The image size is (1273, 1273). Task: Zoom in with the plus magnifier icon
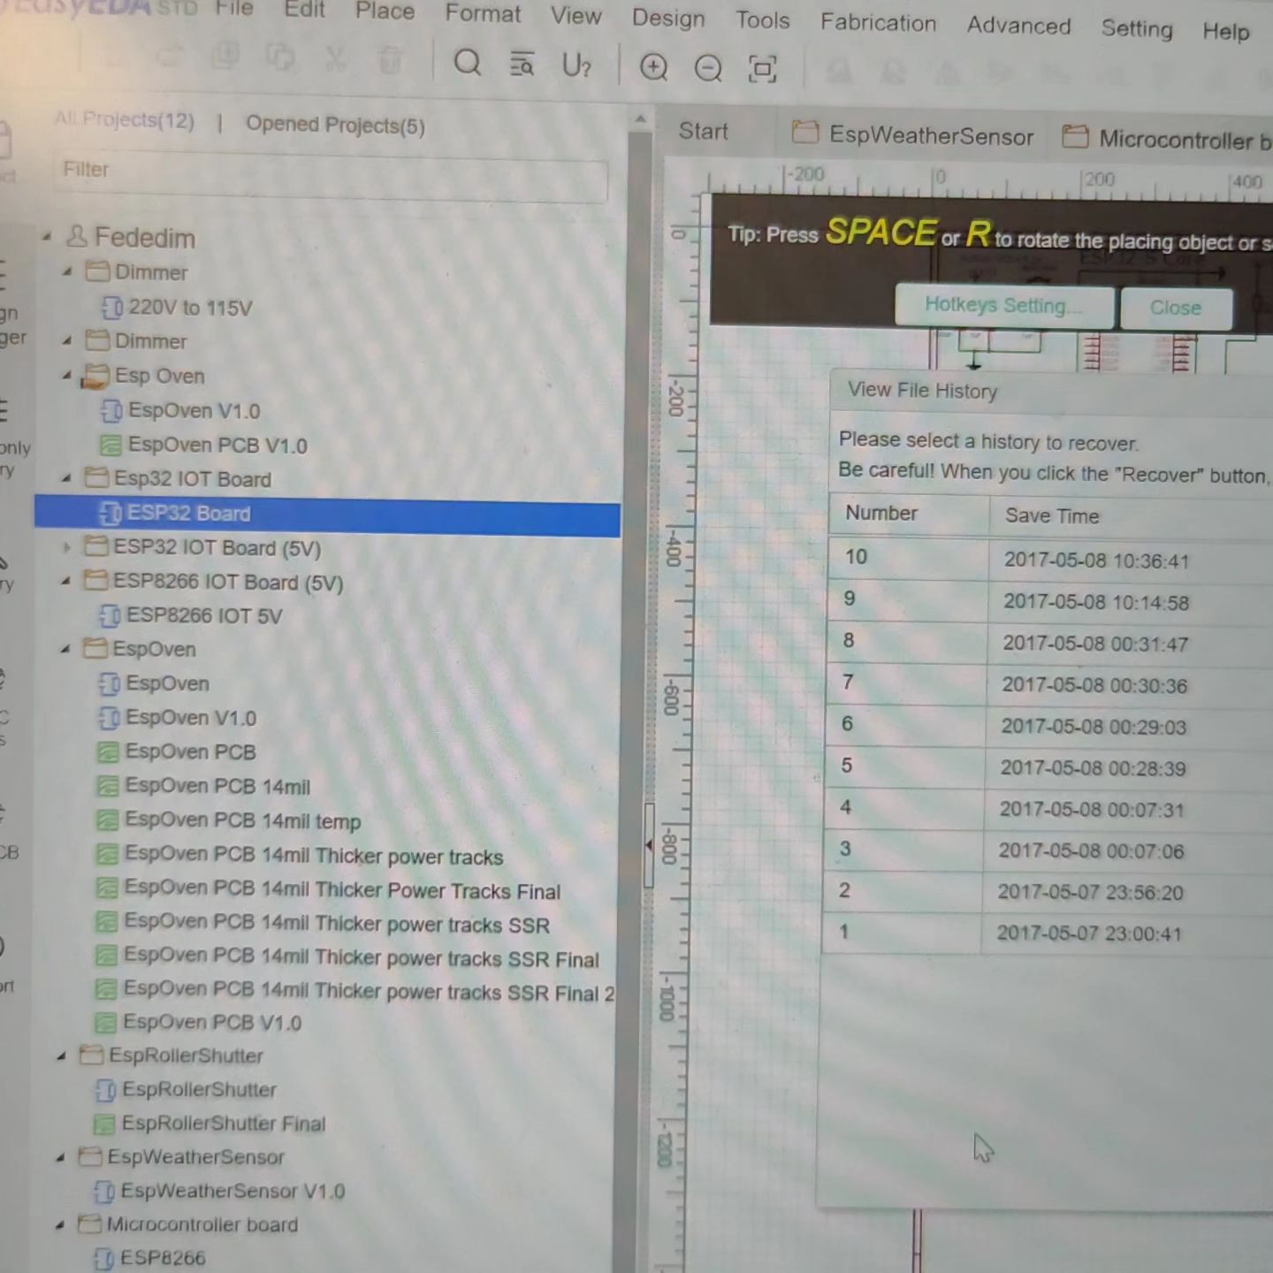653,67
